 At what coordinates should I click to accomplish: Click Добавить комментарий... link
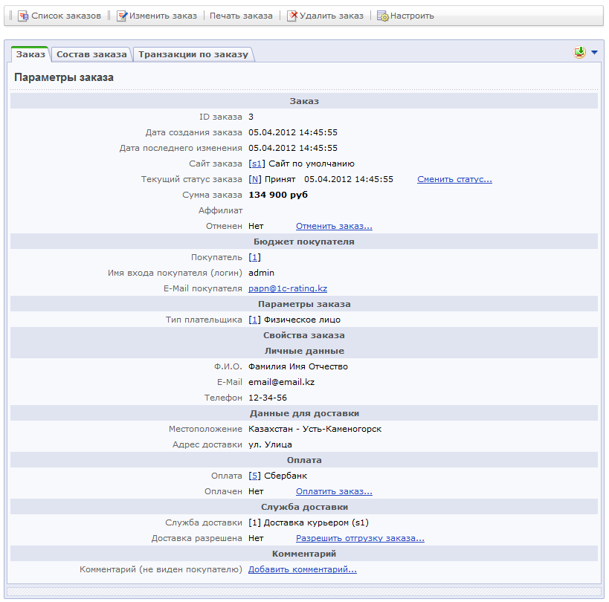click(x=302, y=569)
